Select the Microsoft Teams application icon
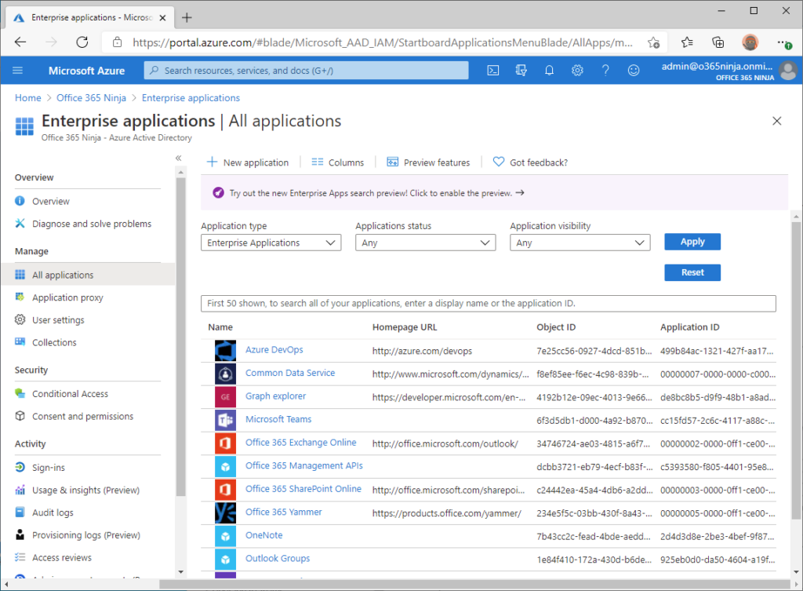 [225, 419]
